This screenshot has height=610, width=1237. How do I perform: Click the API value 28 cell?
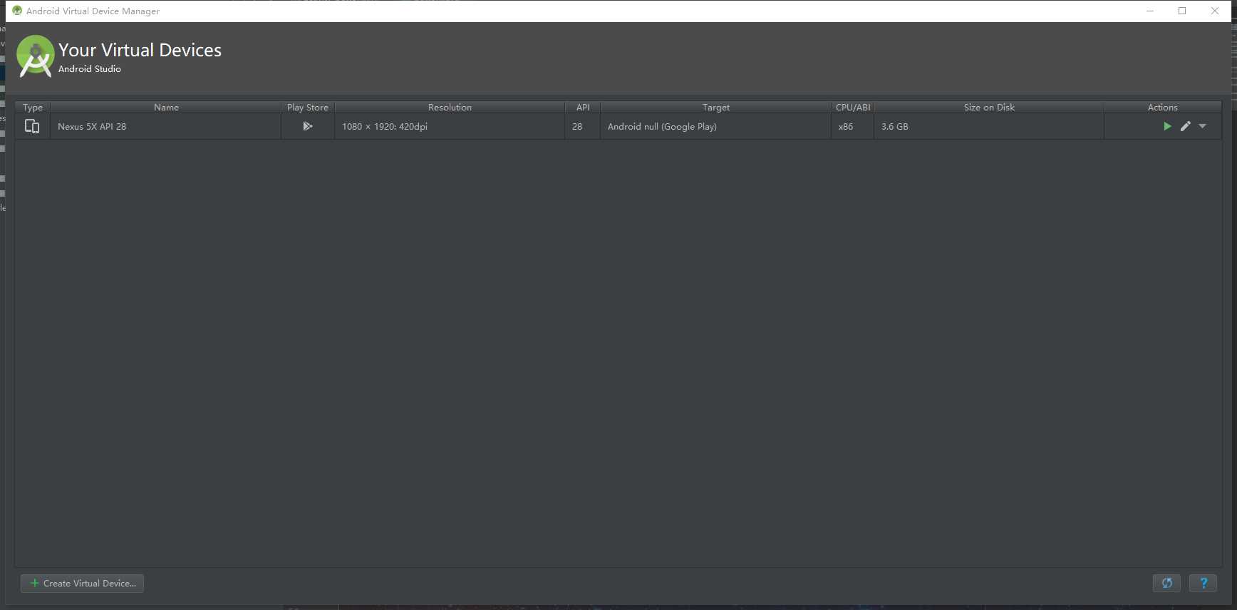click(583, 126)
